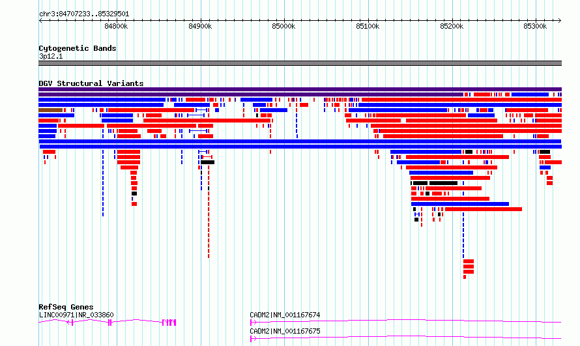Select the topmost purple full-width structural variant
580x346 pixels.
click(x=300, y=89)
